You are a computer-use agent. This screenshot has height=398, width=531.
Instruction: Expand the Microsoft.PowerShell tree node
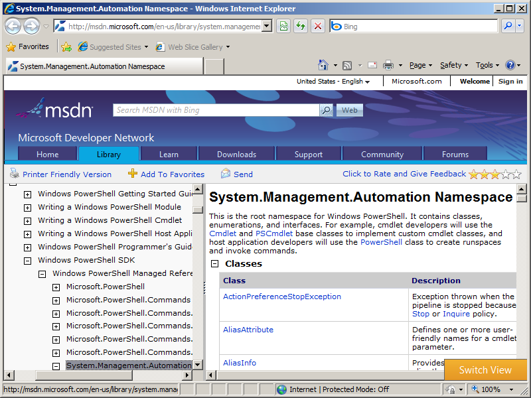coord(56,287)
